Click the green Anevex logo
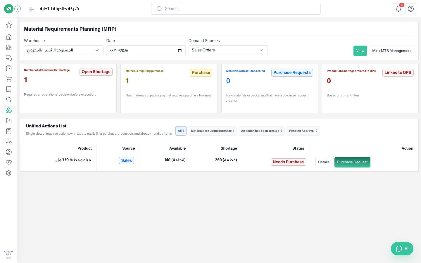The width and height of the screenshot is (421, 263). 9,9
